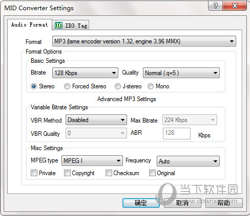Click the disabled Max Bitrate 224 Kbps dropdown

coord(190,120)
